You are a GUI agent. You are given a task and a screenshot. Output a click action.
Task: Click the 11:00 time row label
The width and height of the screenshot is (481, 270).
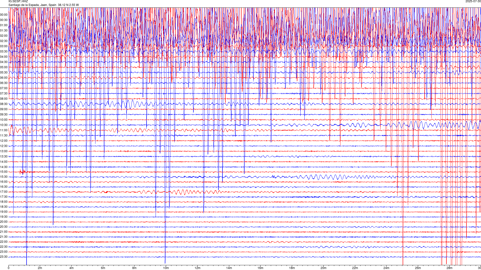click(4, 130)
